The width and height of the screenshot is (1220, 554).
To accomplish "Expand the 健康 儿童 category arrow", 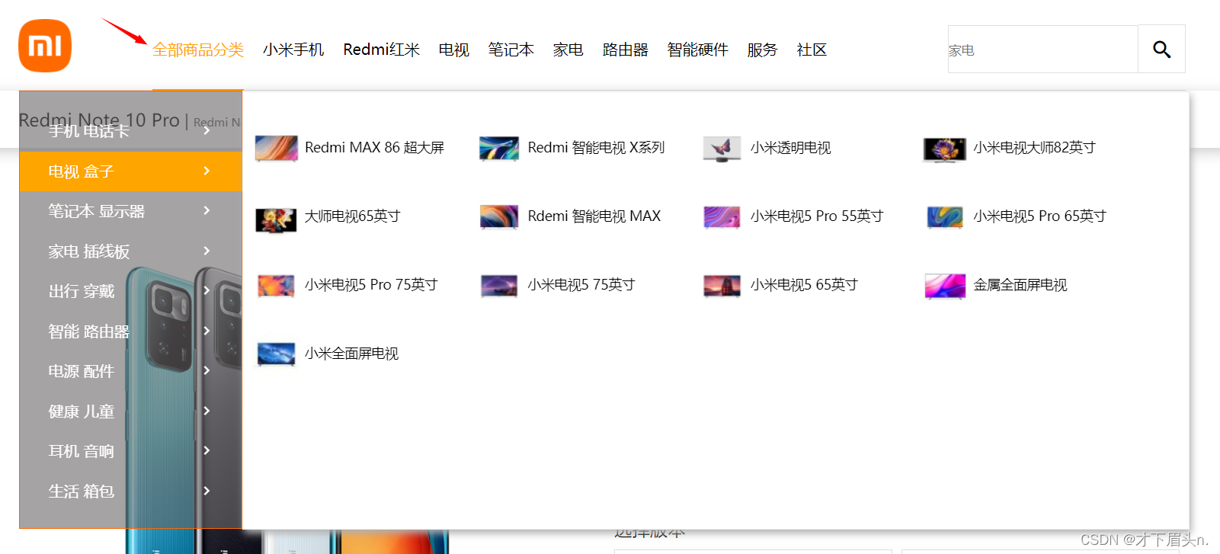I will (207, 411).
